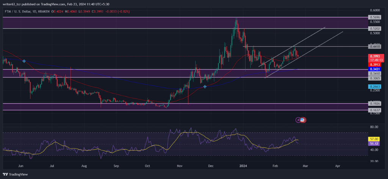This screenshot has height=179, width=388.
Task: Click the purple 51.12 RSI value label
Action: point(375,144)
